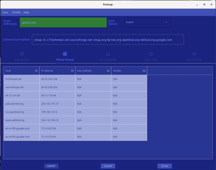
Task: Select the freshmeat.net host row
Action: pyautogui.click(x=75, y=79)
